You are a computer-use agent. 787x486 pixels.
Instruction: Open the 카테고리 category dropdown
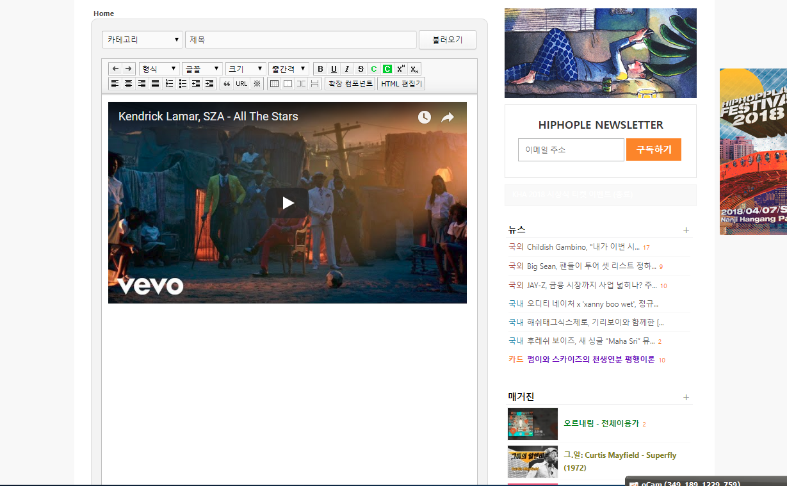pos(142,40)
